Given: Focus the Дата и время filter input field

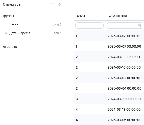Looking at the screenshot, I should pyautogui.click(x=125, y=25).
